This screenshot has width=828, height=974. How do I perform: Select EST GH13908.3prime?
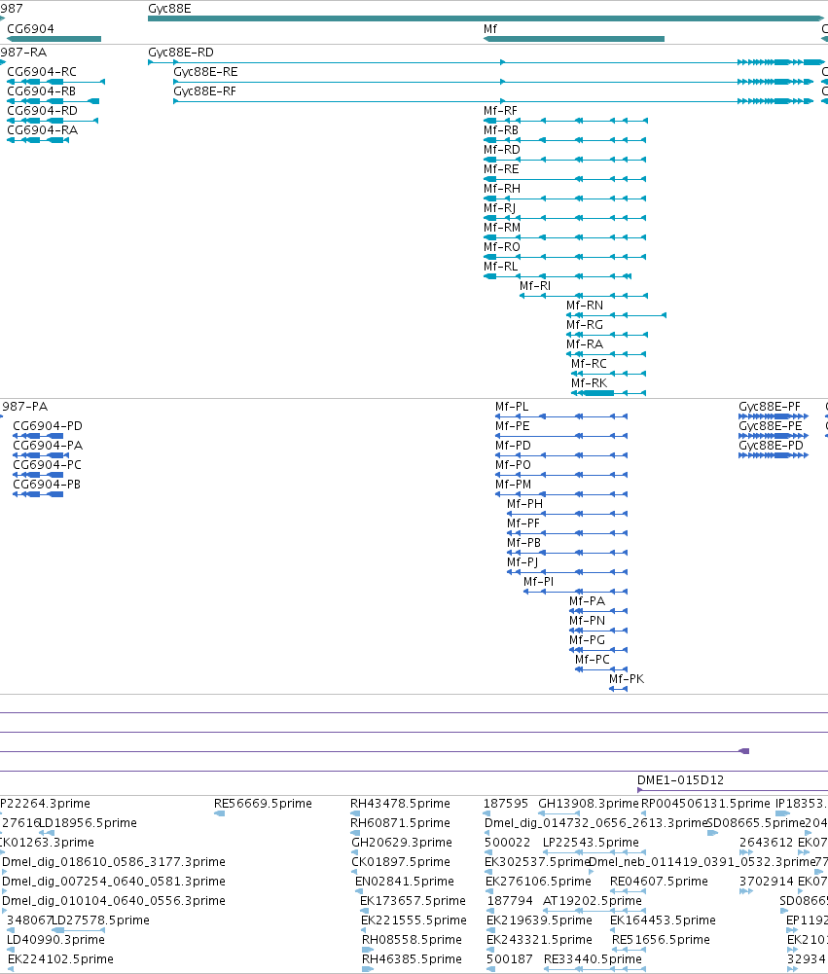tap(589, 803)
